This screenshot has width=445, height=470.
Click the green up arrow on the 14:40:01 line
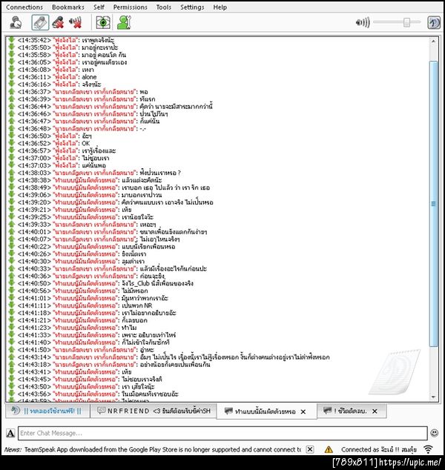[x=11, y=232]
